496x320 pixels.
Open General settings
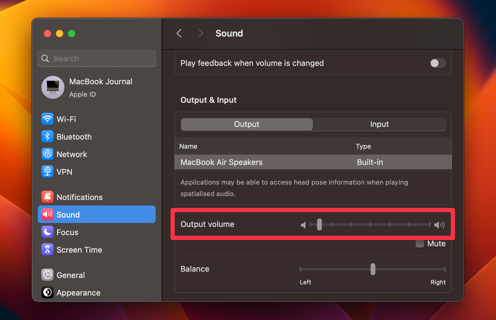click(70, 275)
